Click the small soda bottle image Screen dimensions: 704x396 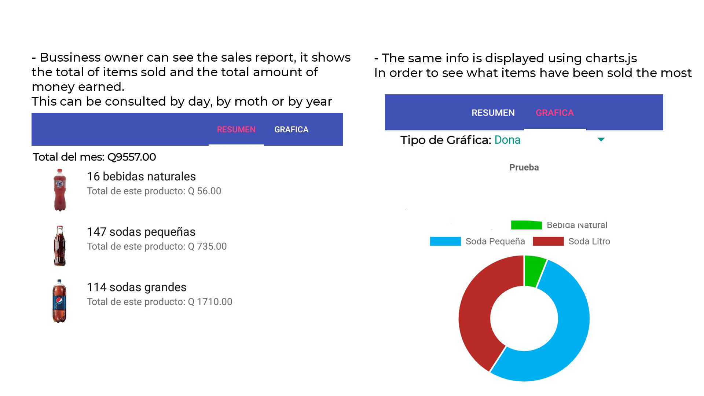60,246
